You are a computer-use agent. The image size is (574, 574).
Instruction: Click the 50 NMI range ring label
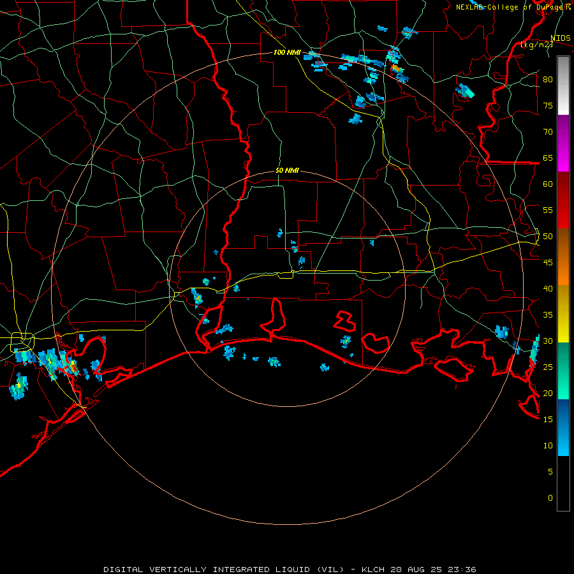(287, 170)
